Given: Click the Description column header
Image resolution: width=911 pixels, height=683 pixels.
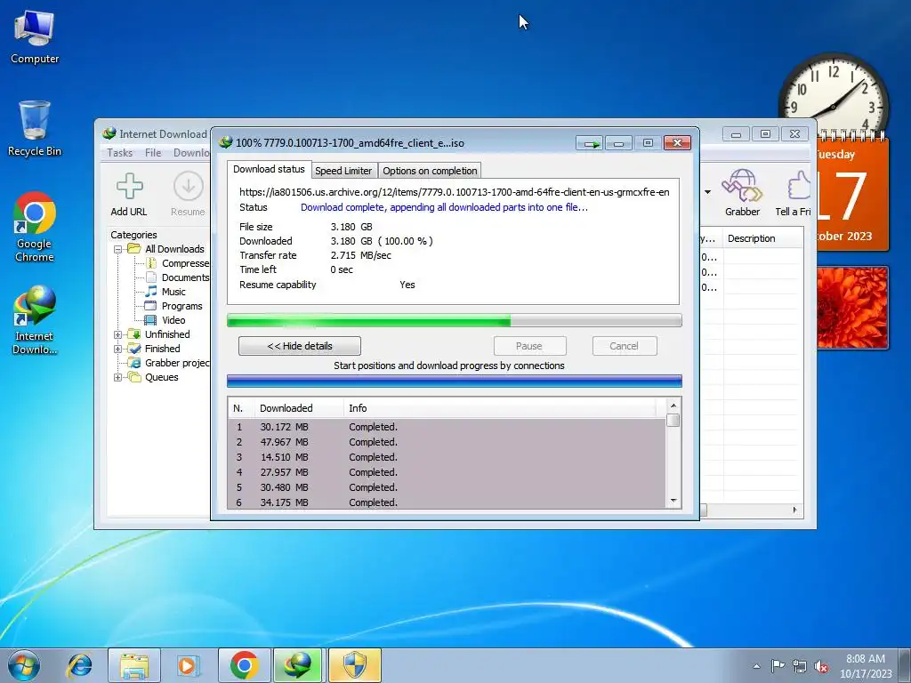Looking at the screenshot, I should tap(762, 238).
